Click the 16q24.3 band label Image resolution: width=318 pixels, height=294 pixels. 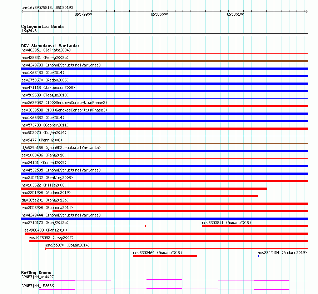(29, 31)
